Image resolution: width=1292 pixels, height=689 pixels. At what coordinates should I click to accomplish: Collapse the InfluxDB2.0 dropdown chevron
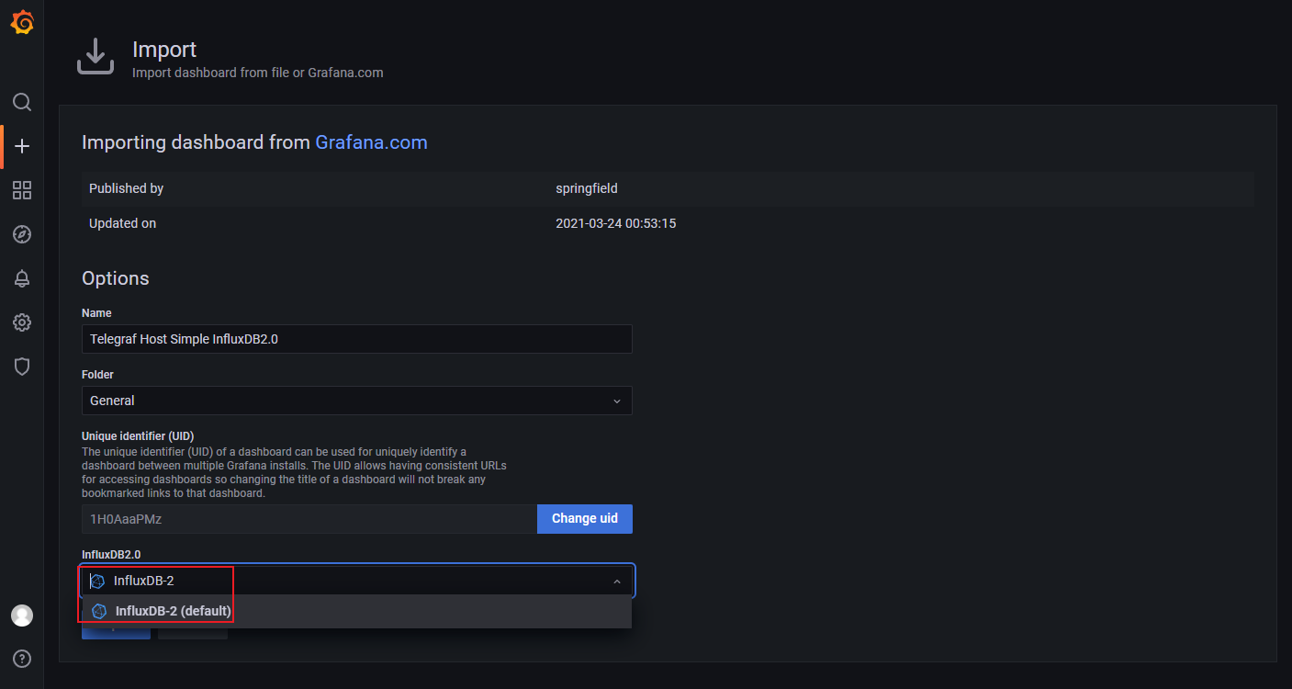click(x=617, y=582)
